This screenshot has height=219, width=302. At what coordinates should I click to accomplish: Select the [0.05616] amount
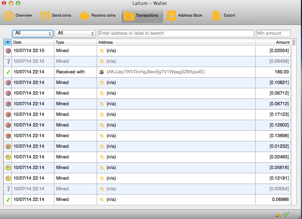click(279, 168)
